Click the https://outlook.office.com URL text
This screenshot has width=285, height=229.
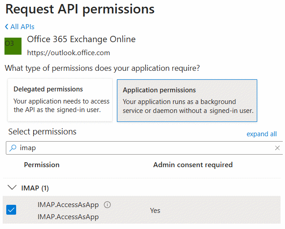68,53
